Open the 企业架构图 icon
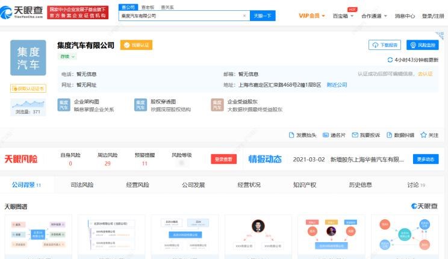 [64, 105]
